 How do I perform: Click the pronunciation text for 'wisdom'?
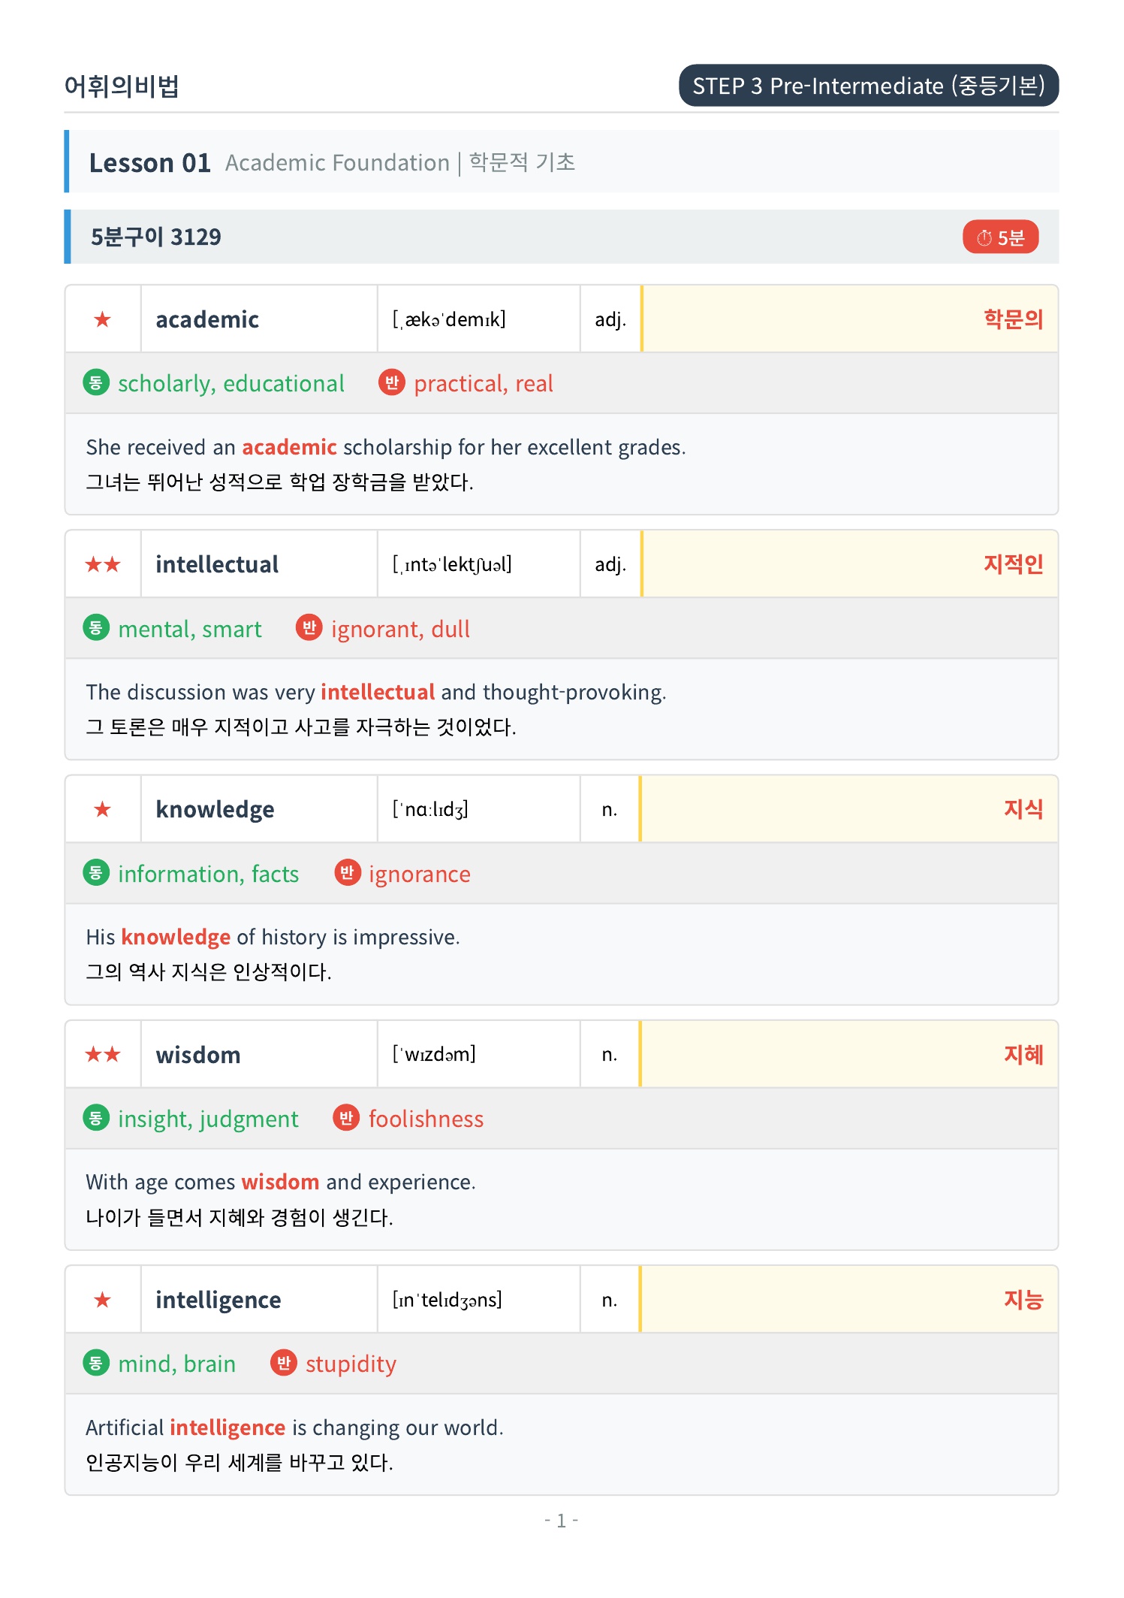point(434,1054)
